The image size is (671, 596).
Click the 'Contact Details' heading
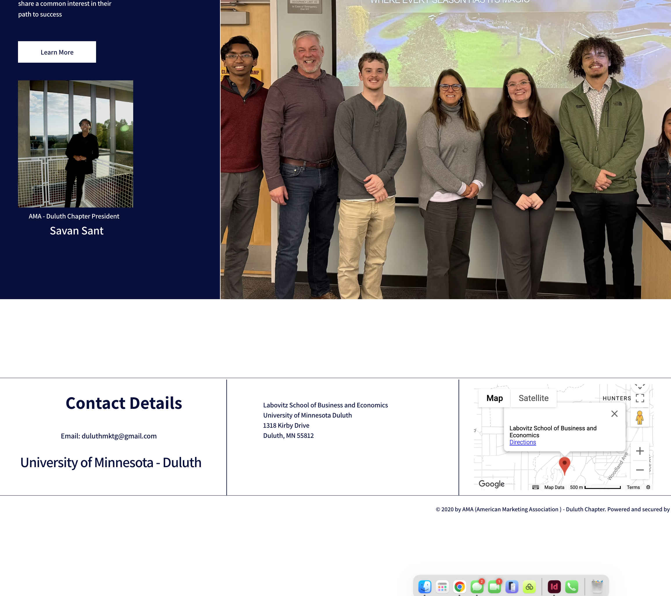coord(124,403)
